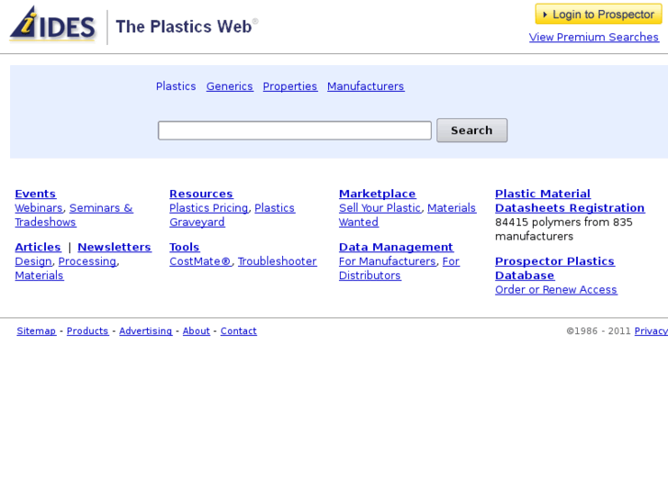Switch to the Properties search tab
This screenshot has height=500, width=668.
tap(290, 86)
